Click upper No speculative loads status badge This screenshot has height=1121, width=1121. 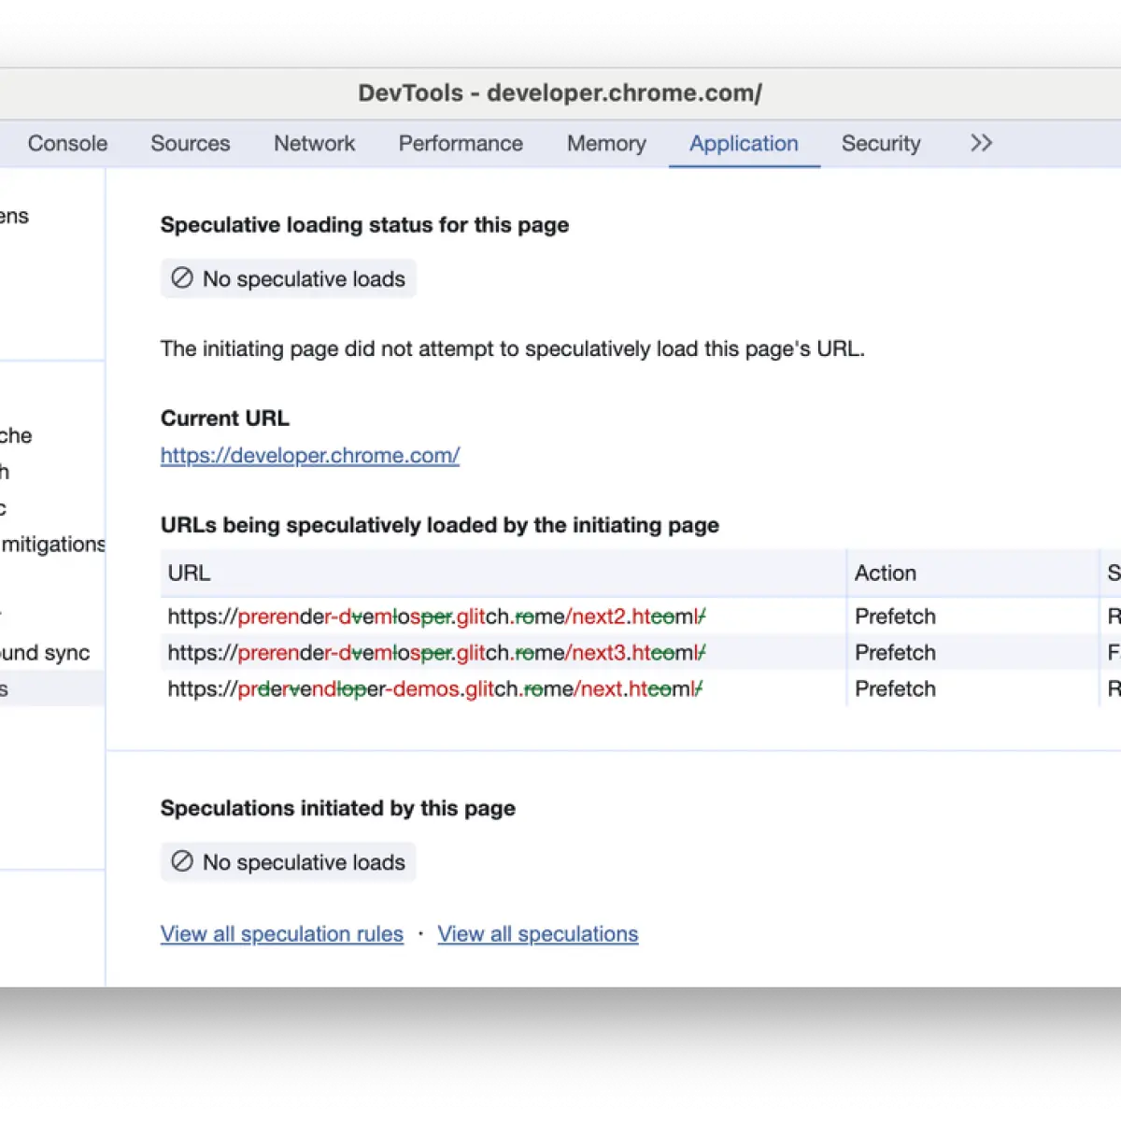289,278
